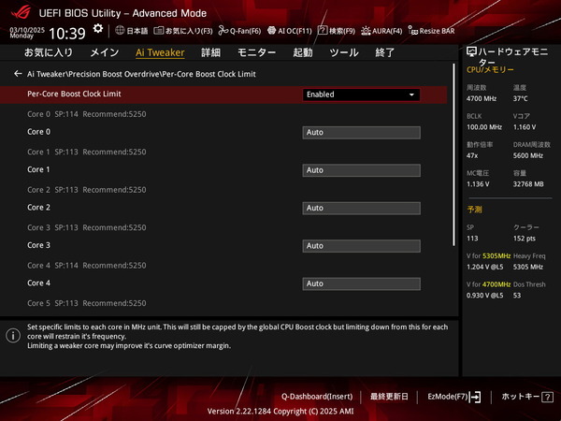This screenshot has height=421, width=561.
Task: Click 1.204 V @L5 value
Action: tap(484, 267)
